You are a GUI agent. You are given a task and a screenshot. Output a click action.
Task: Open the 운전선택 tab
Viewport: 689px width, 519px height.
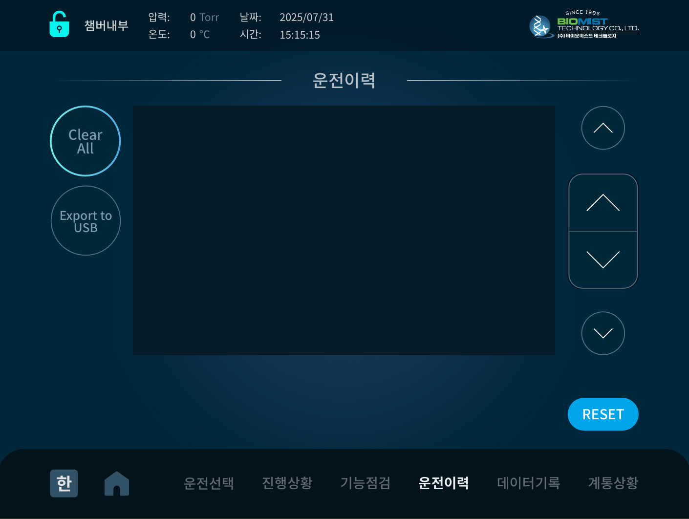pyautogui.click(x=209, y=483)
